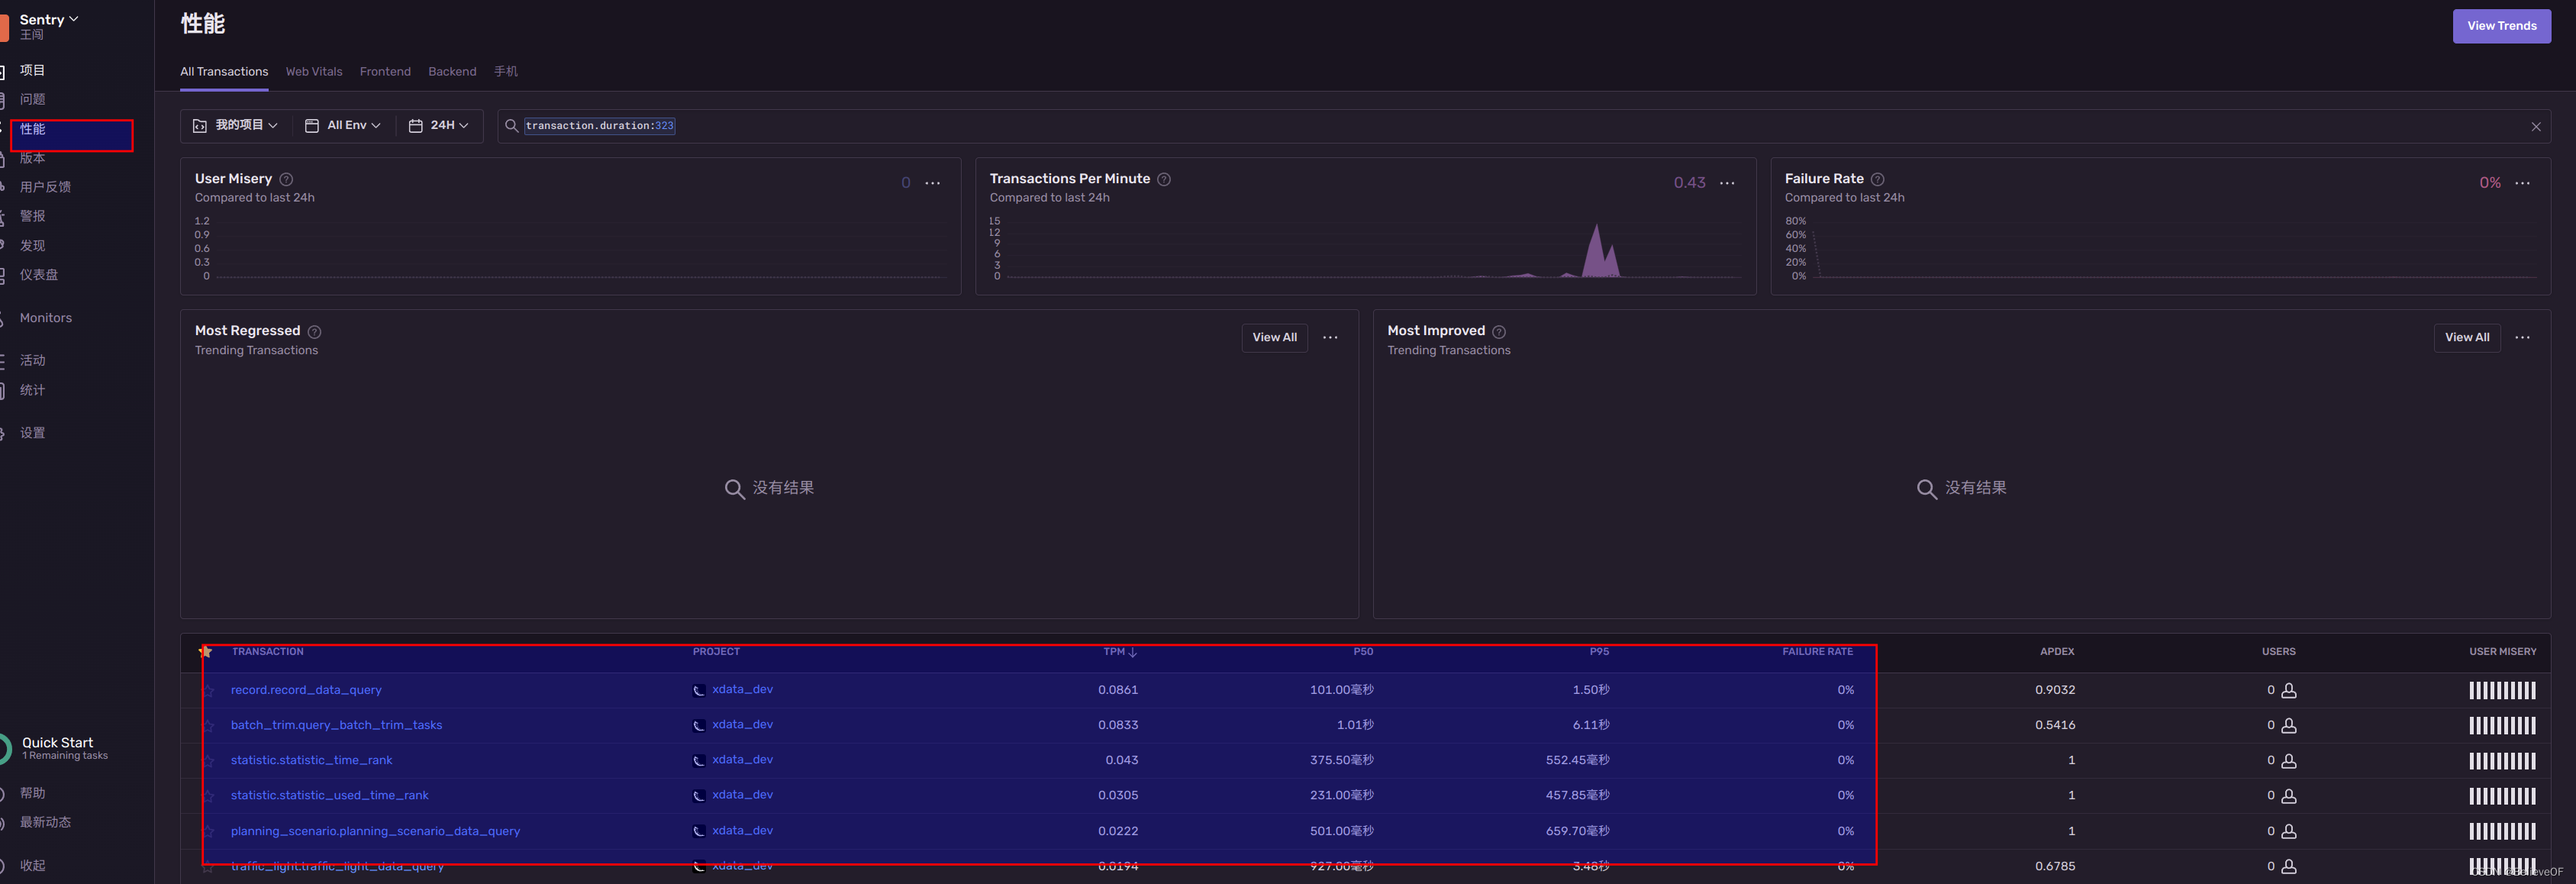Viewport: 2576px width, 884px height.
Task: Open batch_trim.query_batch_trim_tasks transaction link
Action: click(336, 726)
